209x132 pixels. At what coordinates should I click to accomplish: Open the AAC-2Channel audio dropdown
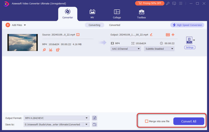(126, 49)
